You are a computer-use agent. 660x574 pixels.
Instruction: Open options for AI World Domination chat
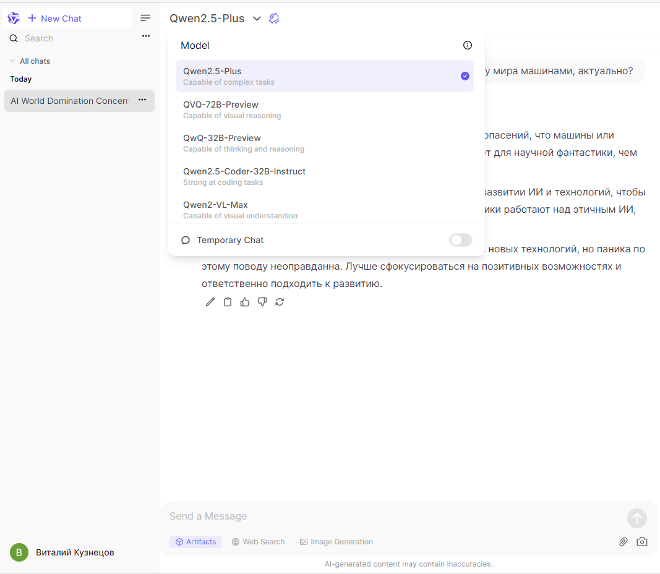[x=142, y=100]
